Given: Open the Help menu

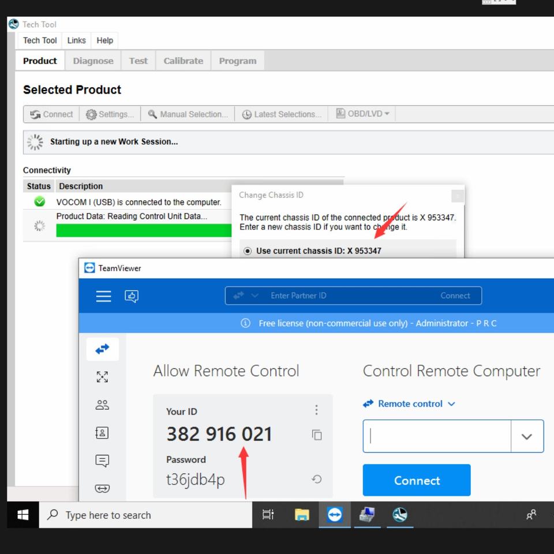Looking at the screenshot, I should [x=104, y=40].
